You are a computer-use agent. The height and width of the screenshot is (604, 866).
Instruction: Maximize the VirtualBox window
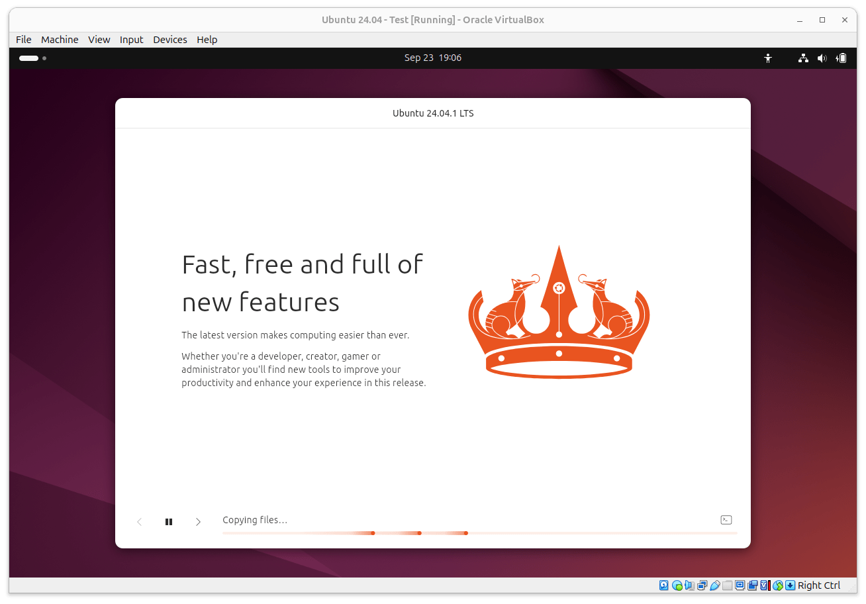coord(822,20)
